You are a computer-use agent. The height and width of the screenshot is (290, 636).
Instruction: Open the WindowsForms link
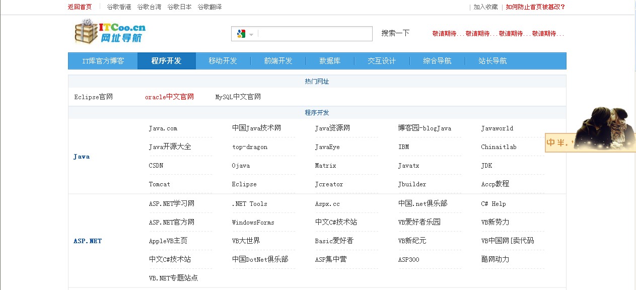(253, 223)
